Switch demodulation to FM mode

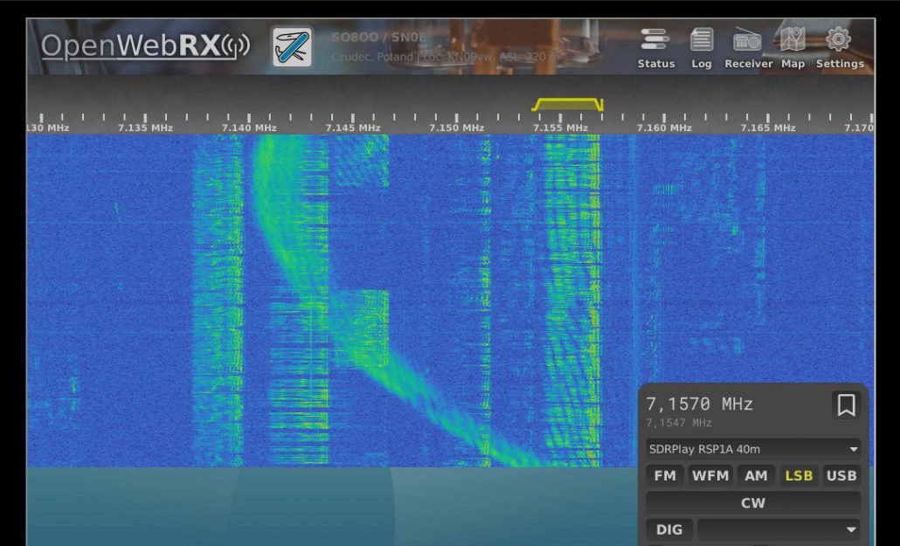click(665, 476)
